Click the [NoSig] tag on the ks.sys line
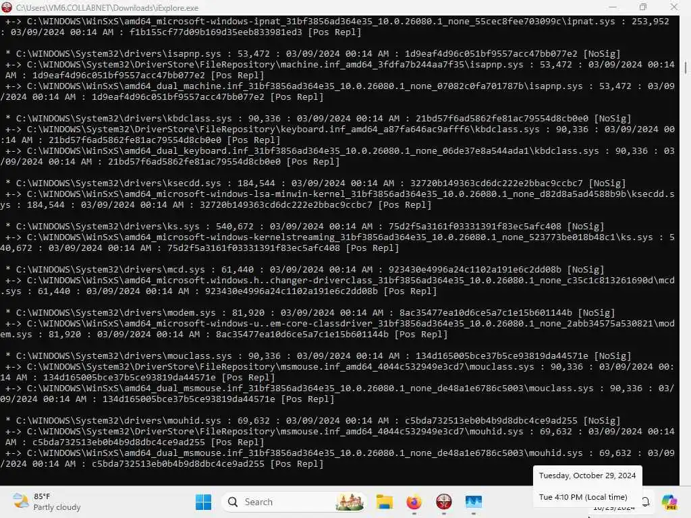The image size is (691, 518). (x=586, y=227)
